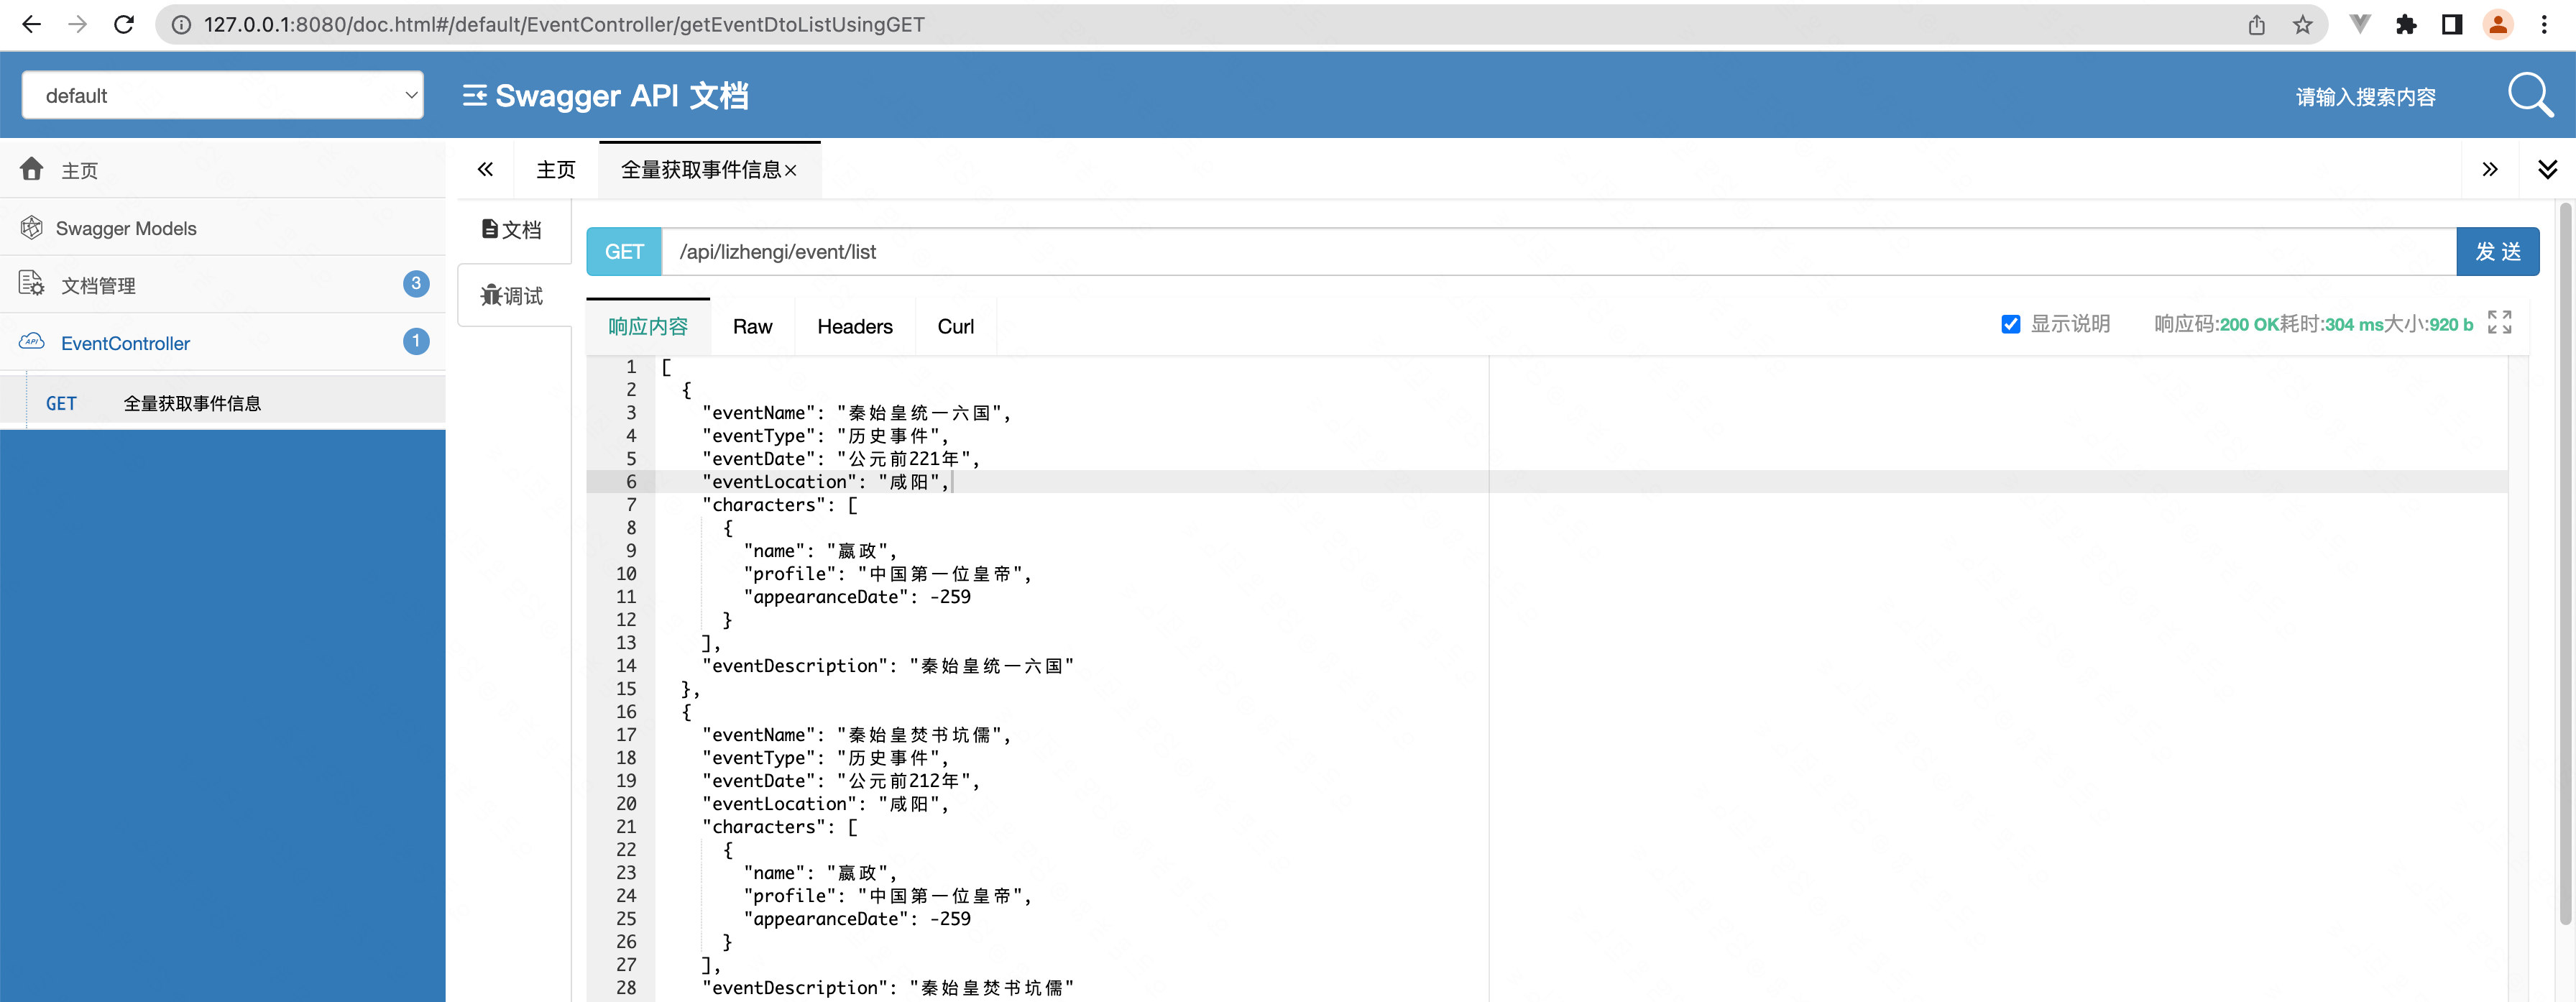Viewport: 2576px width, 1002px height.
Task: Click the Swagger Models cube icon
Action: point(32,227)
